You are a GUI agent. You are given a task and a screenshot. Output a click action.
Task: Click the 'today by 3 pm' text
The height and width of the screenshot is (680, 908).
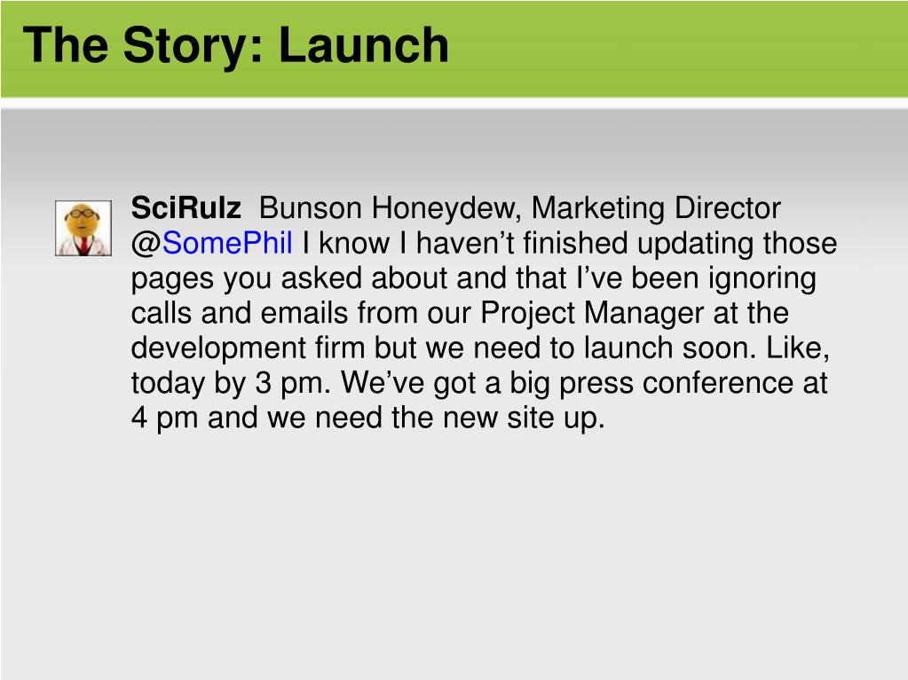click(231, 383)
